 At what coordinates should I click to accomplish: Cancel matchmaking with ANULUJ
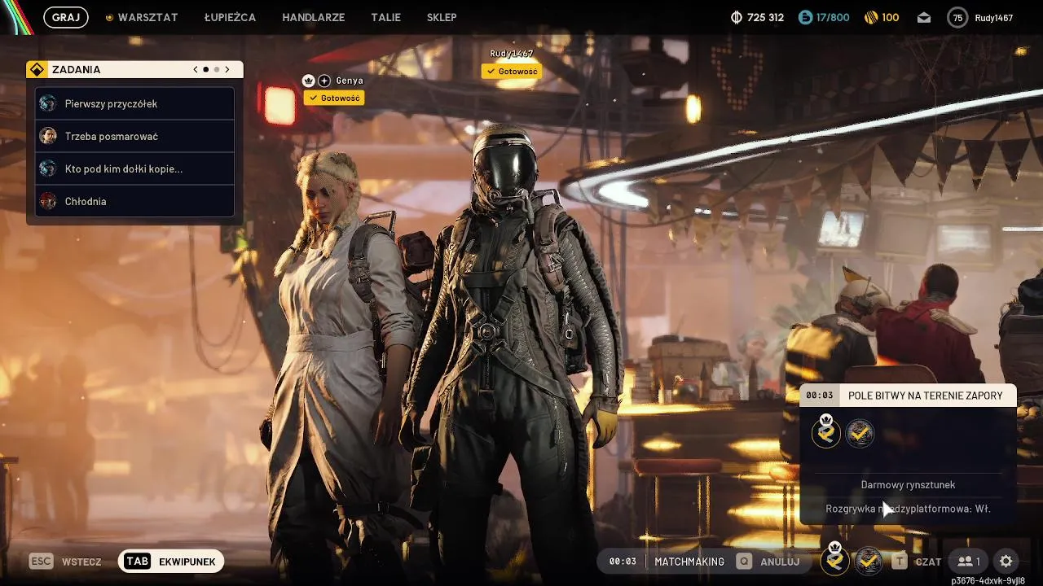pyautogui.click(x=780, y=562)
